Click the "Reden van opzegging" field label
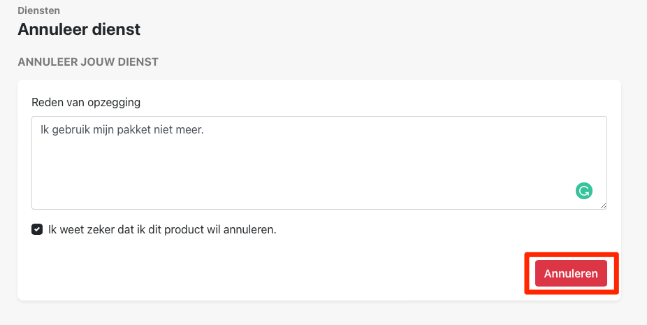Image resolution: width=647 pixels, height=325 pixels. (x=86, y=102)
